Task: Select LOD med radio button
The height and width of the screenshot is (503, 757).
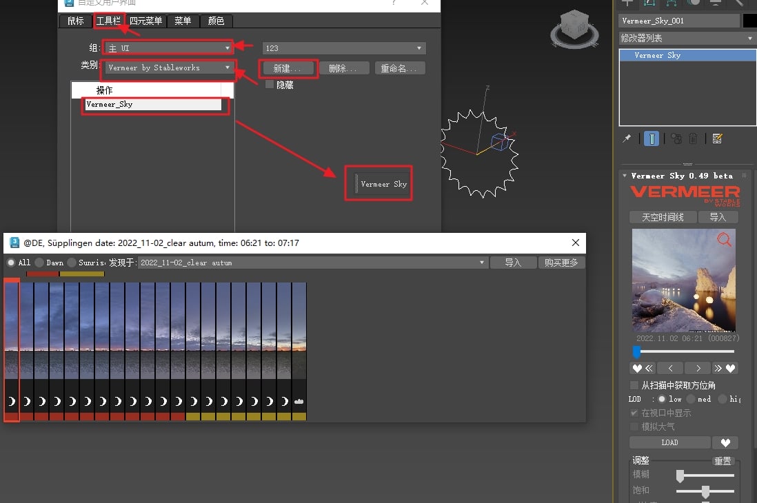Action: click(x=691, y=399)
